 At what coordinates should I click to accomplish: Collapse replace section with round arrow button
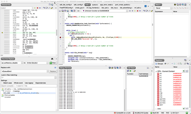[x=55, y=68]
